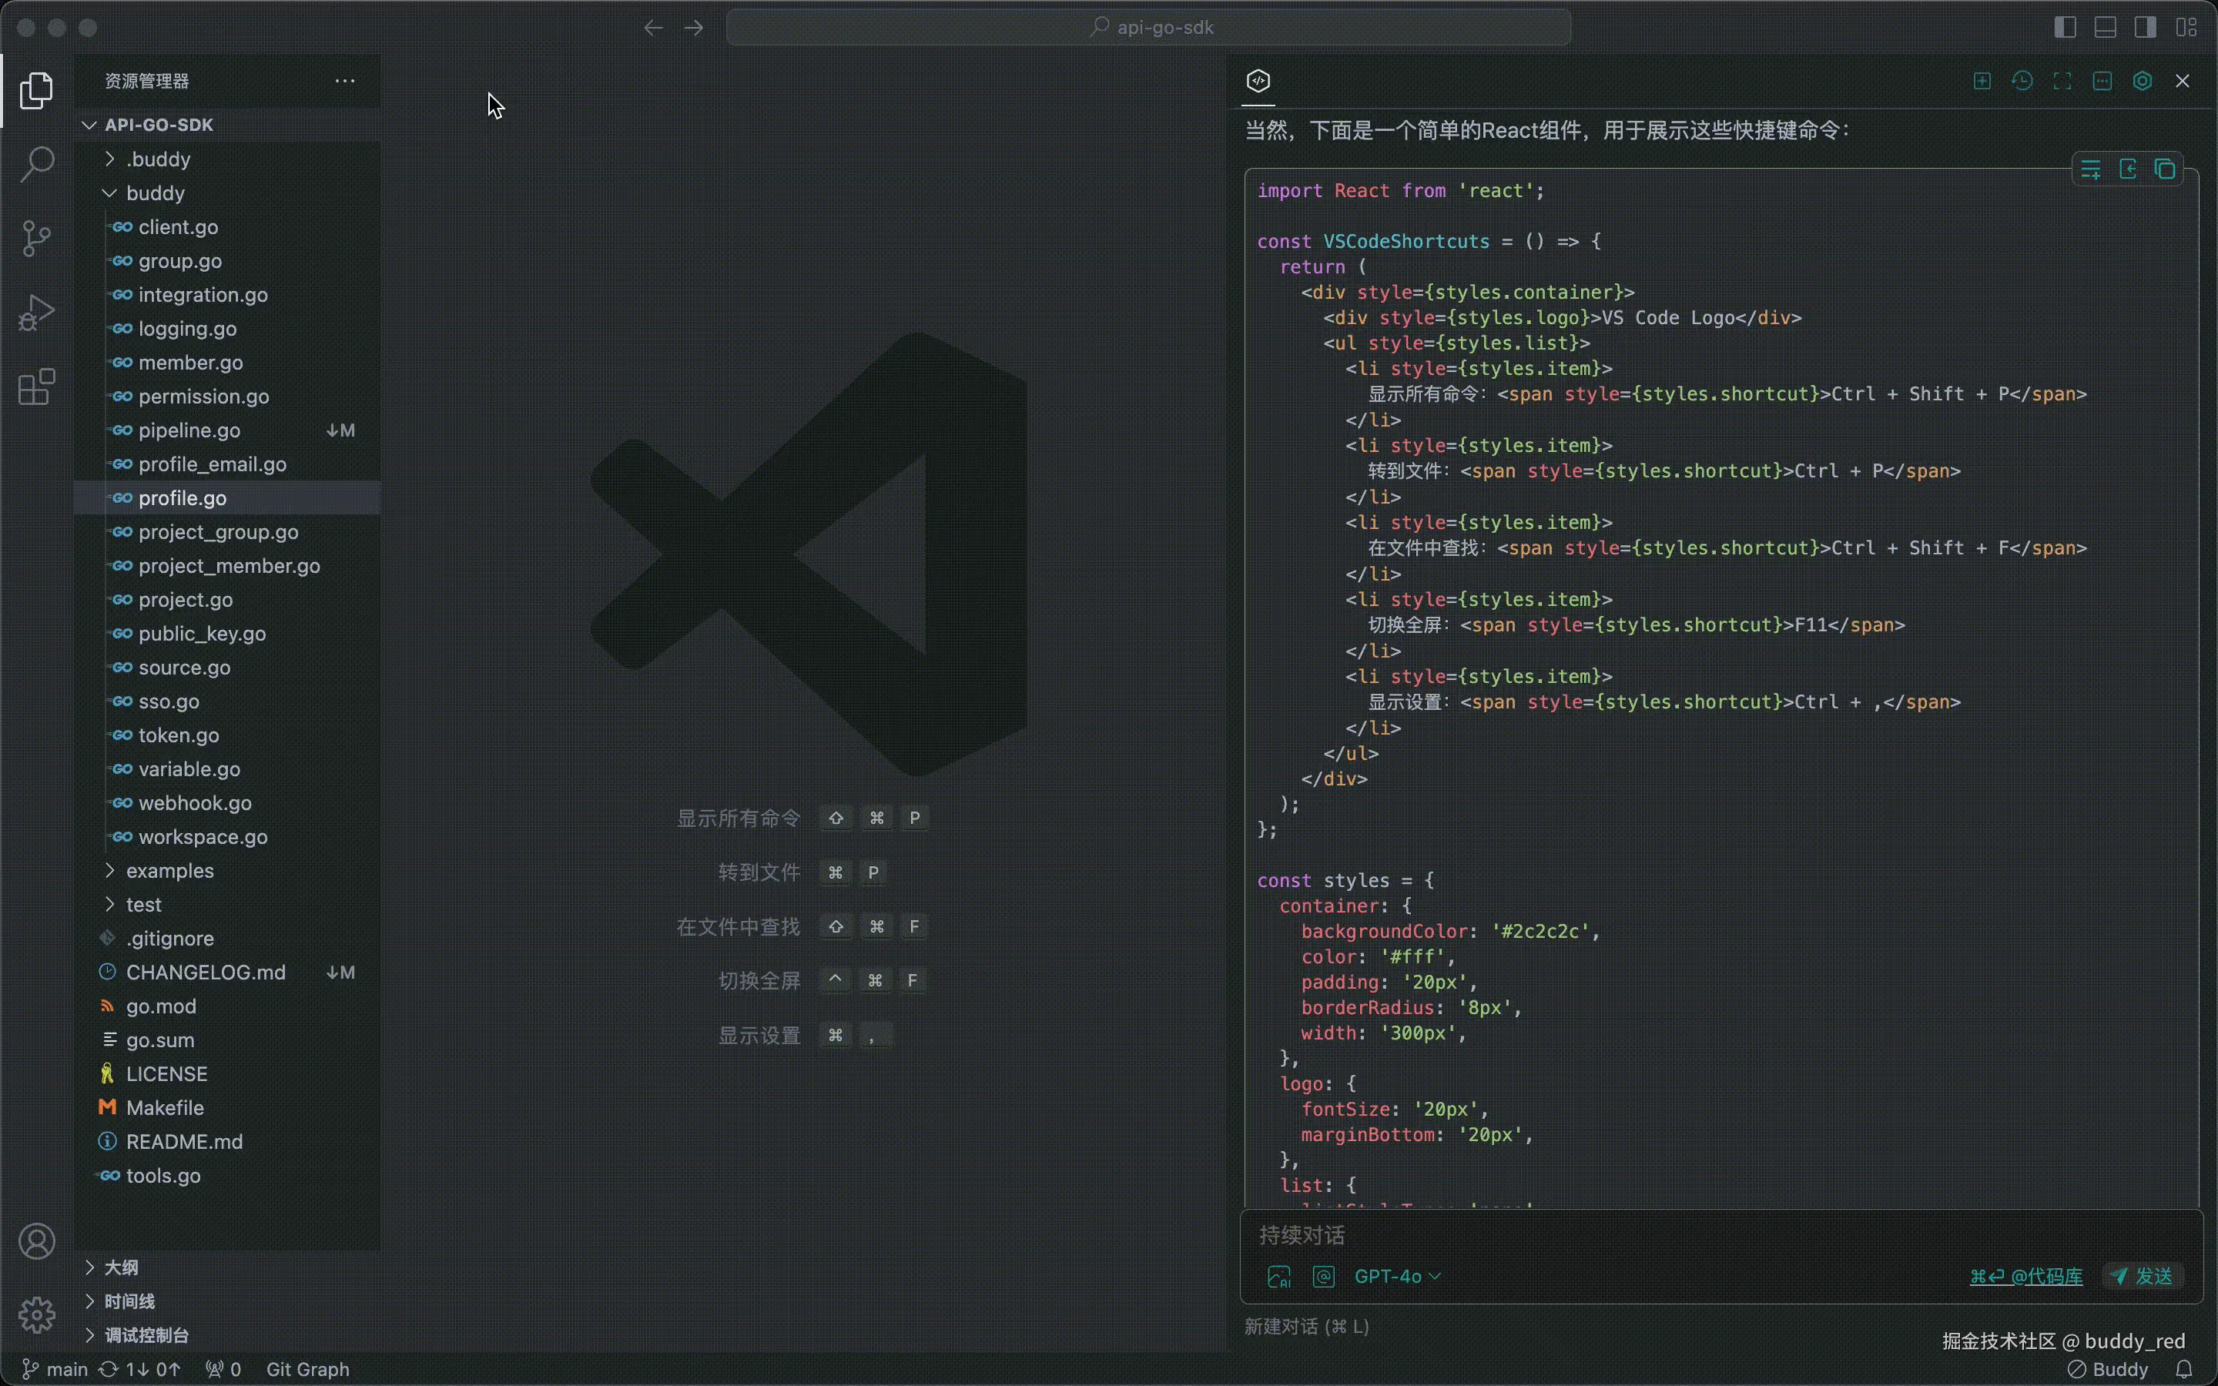
Task: Attach image with AI image icon
Action: click(1278, 1277)
